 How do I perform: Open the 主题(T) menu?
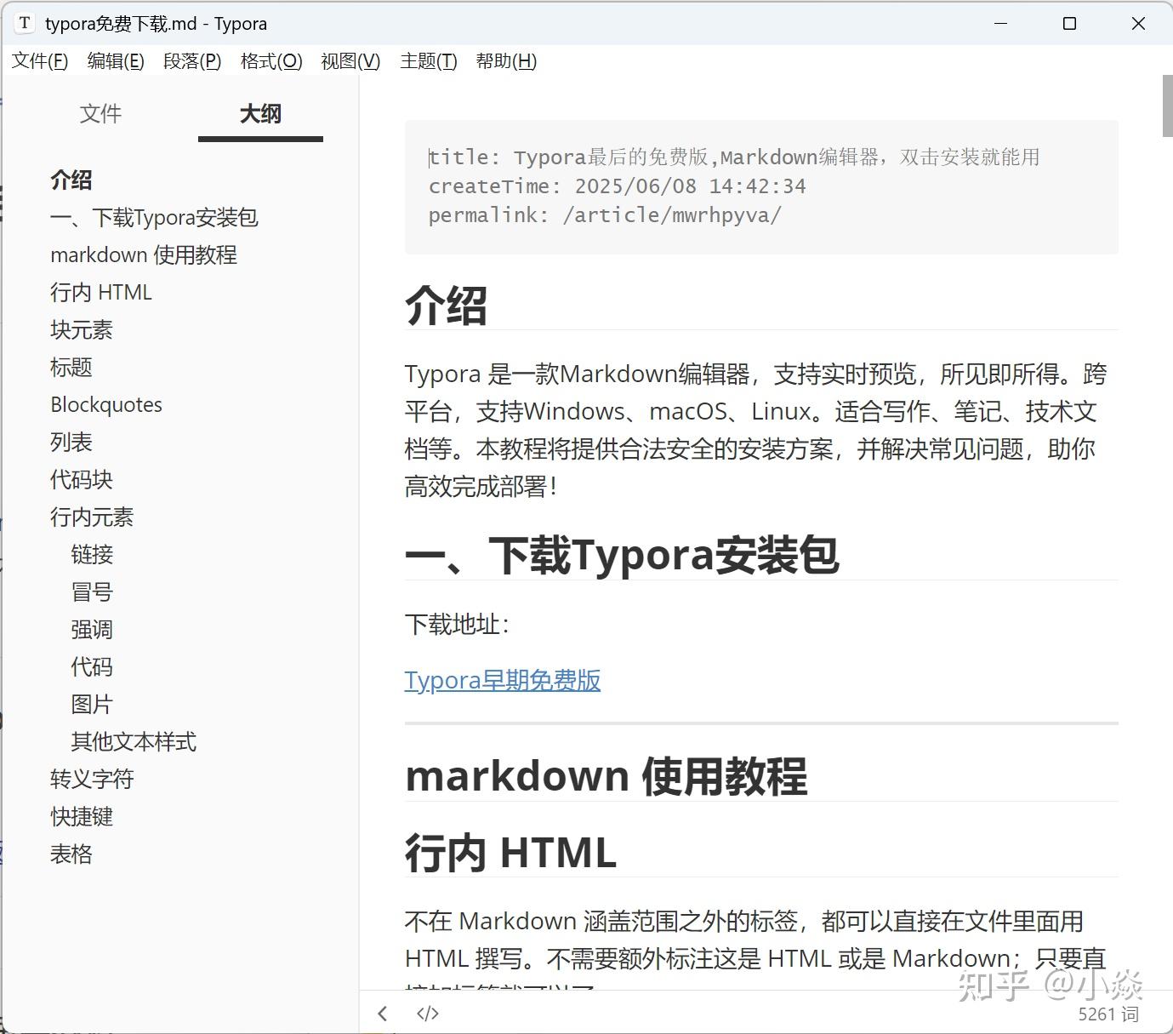pyautogui.click(x=428, y=60)
